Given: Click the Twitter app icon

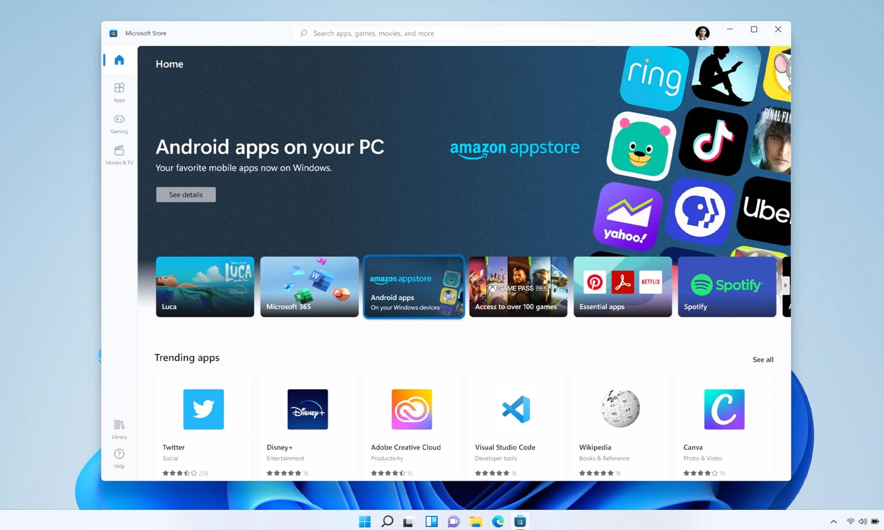Looking at the screenshot, I should pos(203,409).
